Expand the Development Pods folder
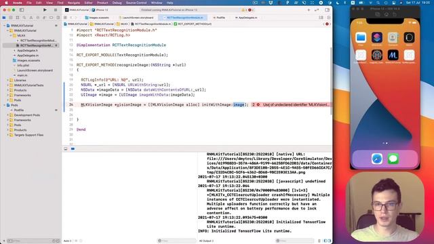Screen dimensions: 434x244 tap(7, 115)
